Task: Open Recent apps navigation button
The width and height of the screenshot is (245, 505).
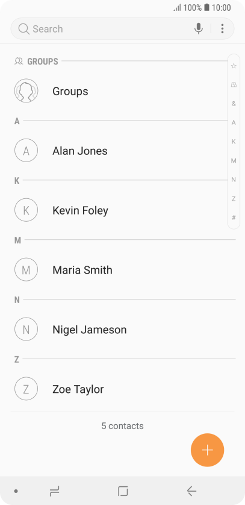Action: (54, 491)
